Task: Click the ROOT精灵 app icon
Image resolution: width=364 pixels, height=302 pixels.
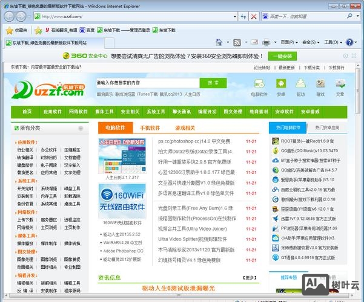Action: 276,141
